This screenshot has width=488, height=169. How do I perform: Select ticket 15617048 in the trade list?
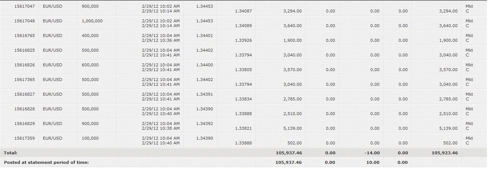coord(24,21)
